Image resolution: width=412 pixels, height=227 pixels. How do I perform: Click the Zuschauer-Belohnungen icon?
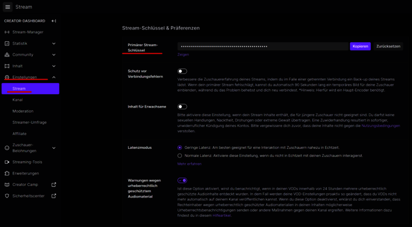click(7, 148)
